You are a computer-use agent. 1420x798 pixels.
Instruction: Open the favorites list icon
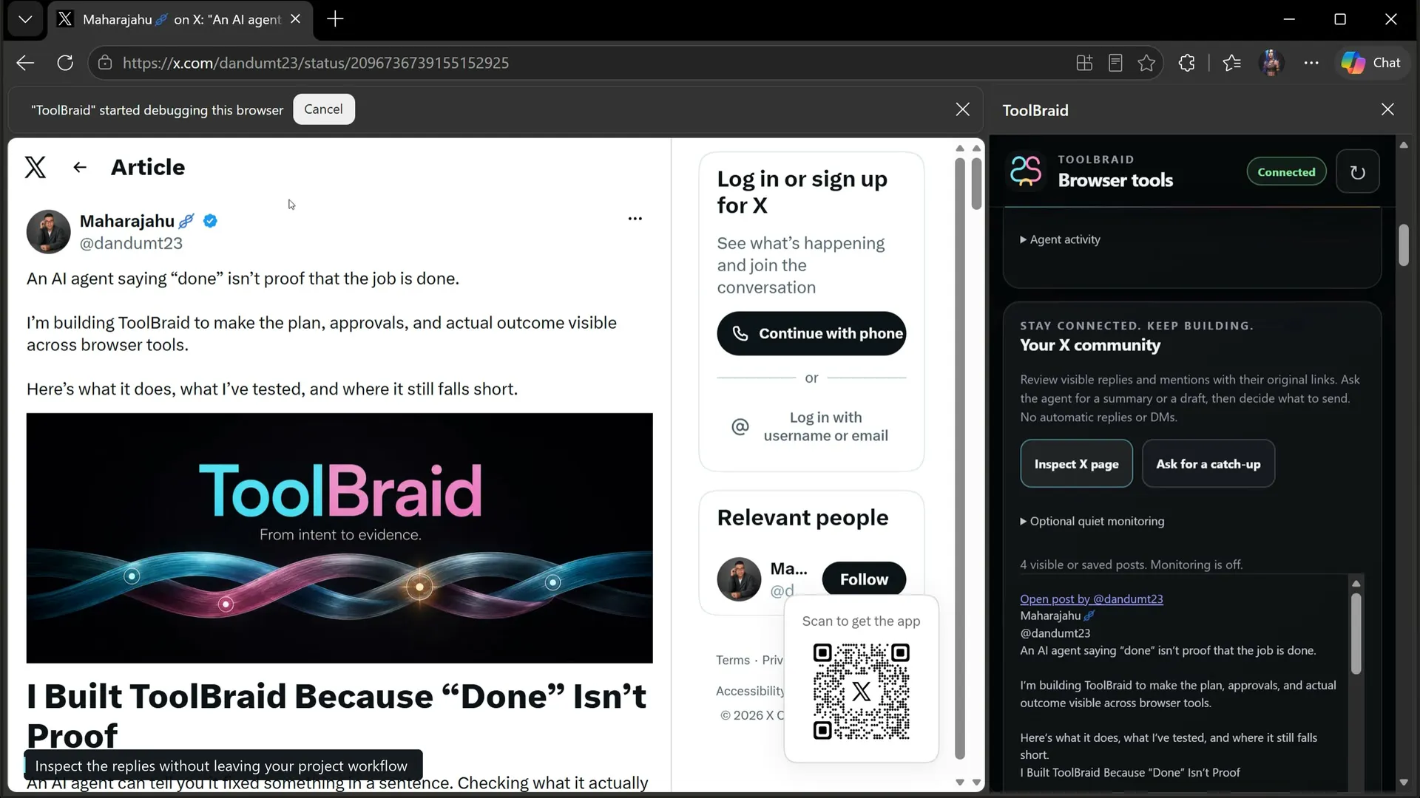click(x=1231, y=63)
